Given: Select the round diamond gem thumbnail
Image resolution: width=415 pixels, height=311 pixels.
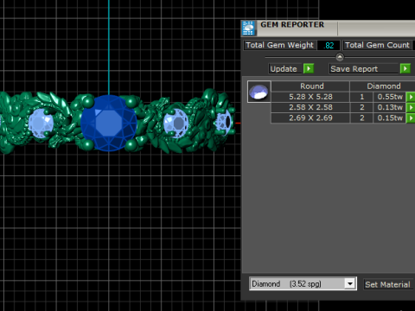Looking at the screenshot, I should coord(259,92).
